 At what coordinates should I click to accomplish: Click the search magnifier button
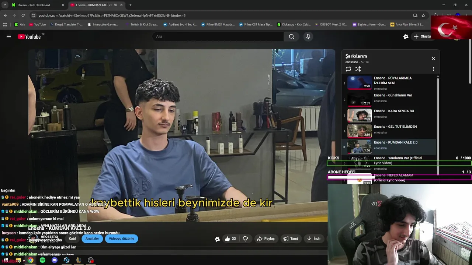coord(291,36)
